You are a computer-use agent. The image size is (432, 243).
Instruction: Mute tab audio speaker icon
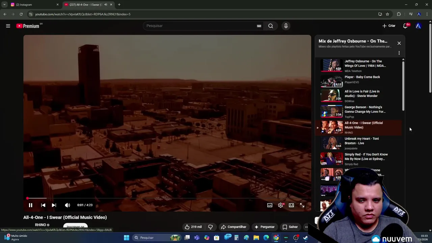[106, 5]
